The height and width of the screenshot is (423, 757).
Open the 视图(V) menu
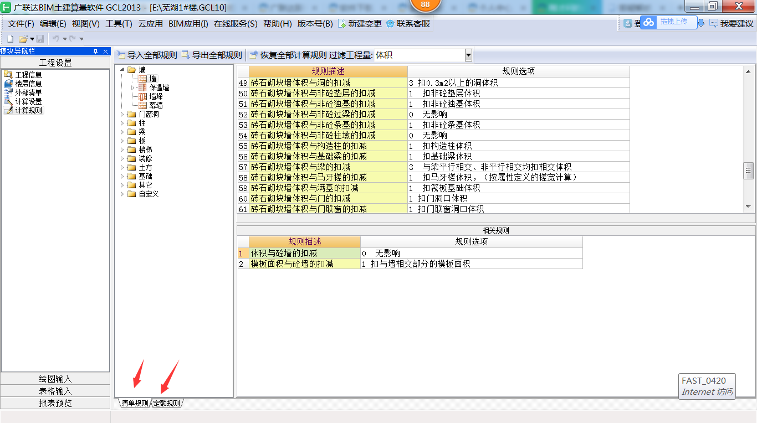86,24
